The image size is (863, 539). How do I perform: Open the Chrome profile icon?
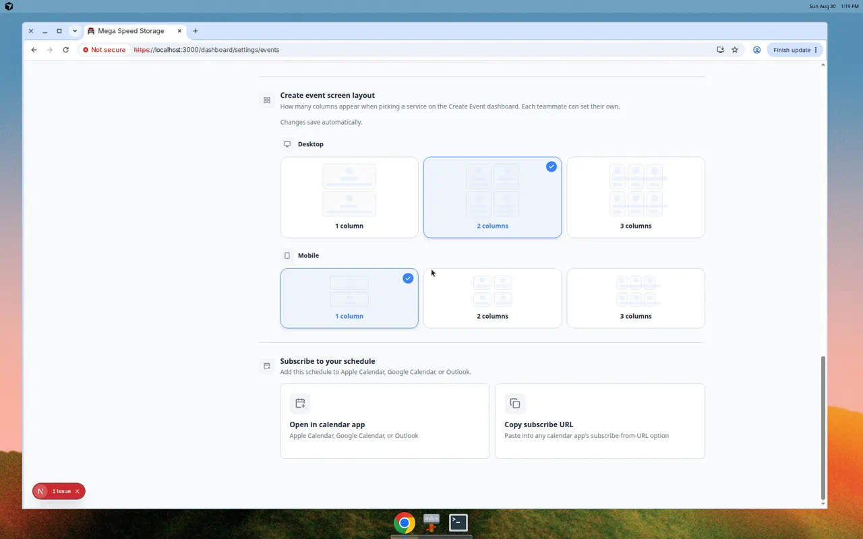click(x=757, y=50)
